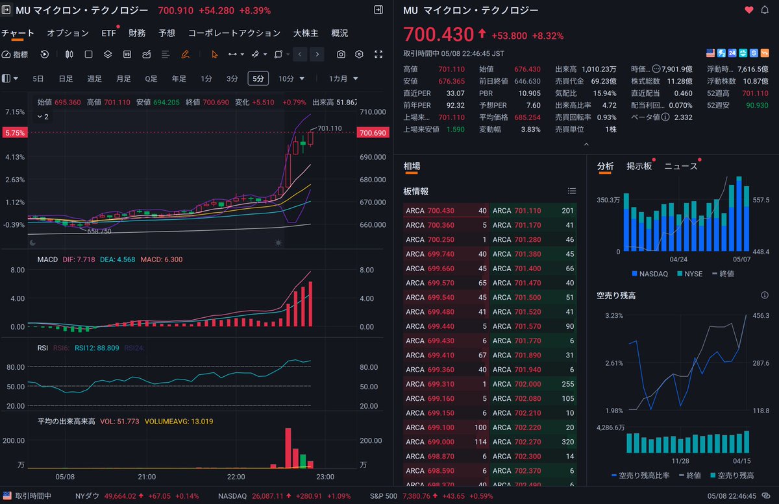Screen dimensions: 779x504
Task: Open the stacked layers overlay icon
Action: point(108,54)
